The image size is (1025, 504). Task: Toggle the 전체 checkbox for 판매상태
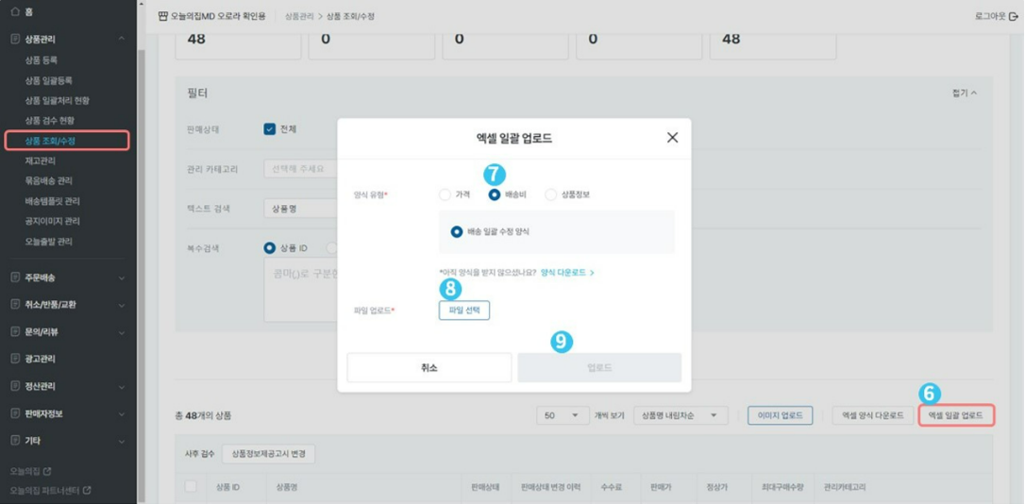[x=270, y=129]
